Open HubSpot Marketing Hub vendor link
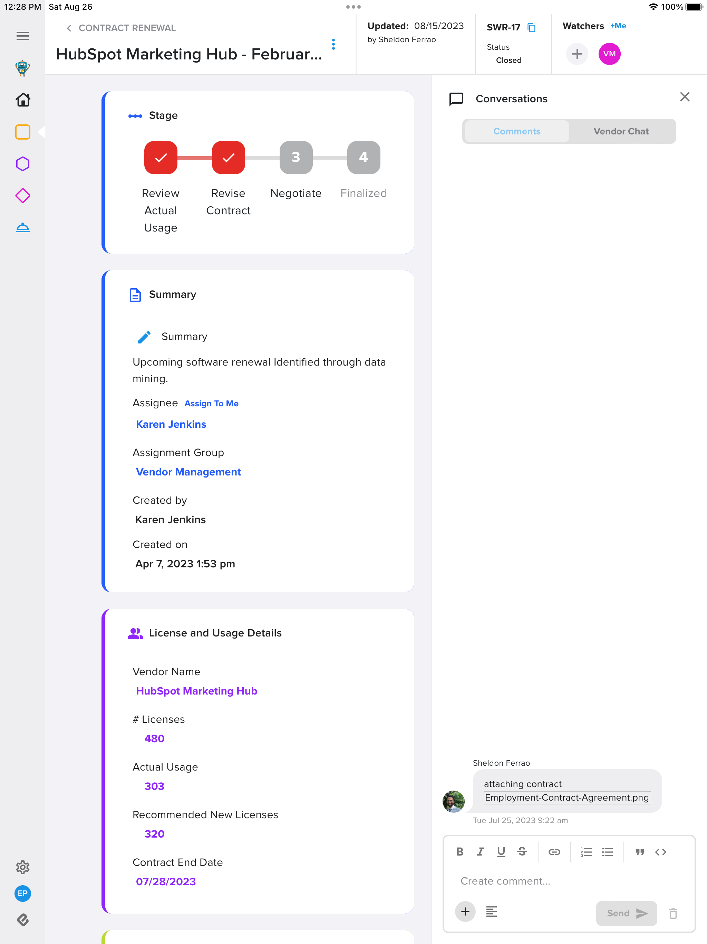The width and height of the screenshot is (707, 944). (x=196, y=691)
